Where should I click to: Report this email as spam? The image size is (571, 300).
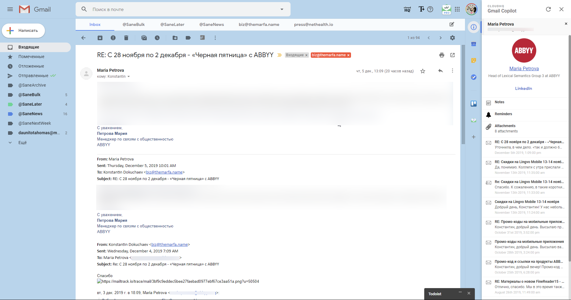point(113,38)
